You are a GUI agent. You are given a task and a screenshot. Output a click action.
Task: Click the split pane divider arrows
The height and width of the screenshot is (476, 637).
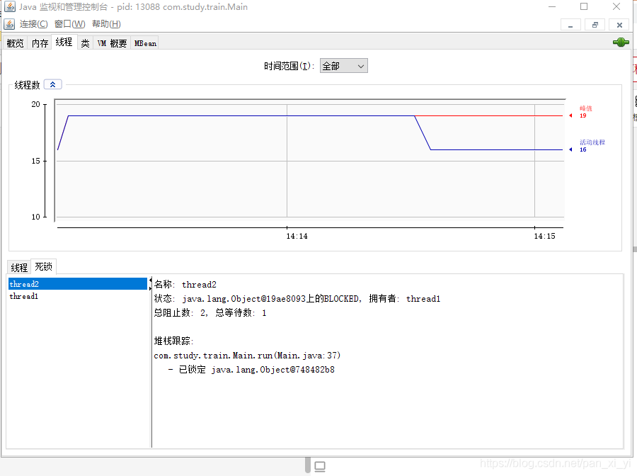[150, 284]
